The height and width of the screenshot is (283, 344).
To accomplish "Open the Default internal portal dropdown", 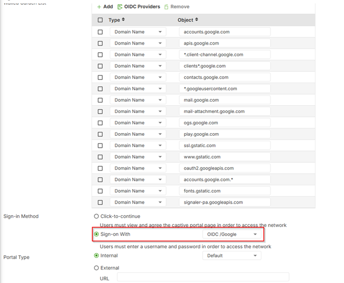I will tap(232, 256).
